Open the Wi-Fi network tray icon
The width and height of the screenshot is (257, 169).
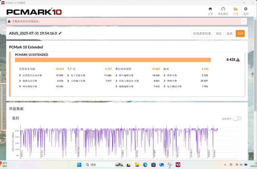pyautogui.click(x=237, y=165)
